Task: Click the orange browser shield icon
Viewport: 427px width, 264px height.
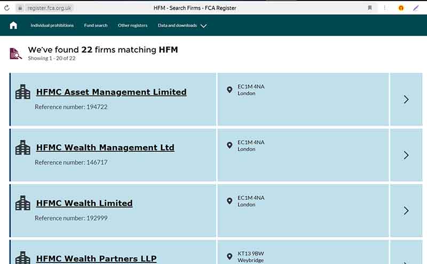Action: tap(401, 8)
